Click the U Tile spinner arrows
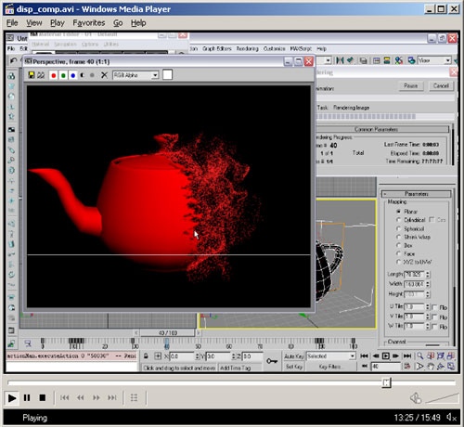 [428, 307]
